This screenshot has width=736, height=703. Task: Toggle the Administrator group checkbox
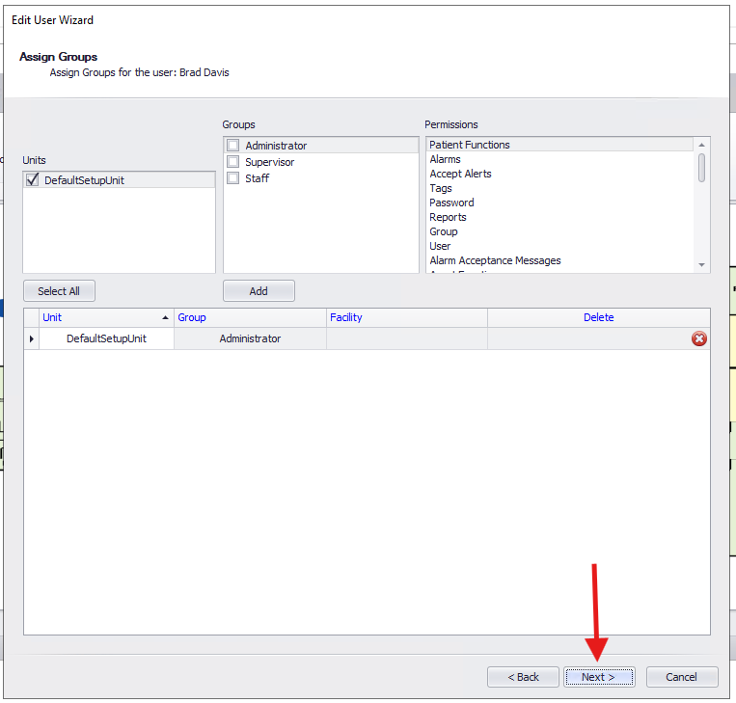232,146
